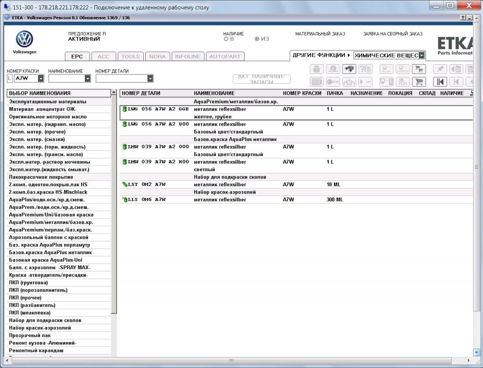Click the previous record arrow icon
Screen dimensions: 483x368
[456, 82]
